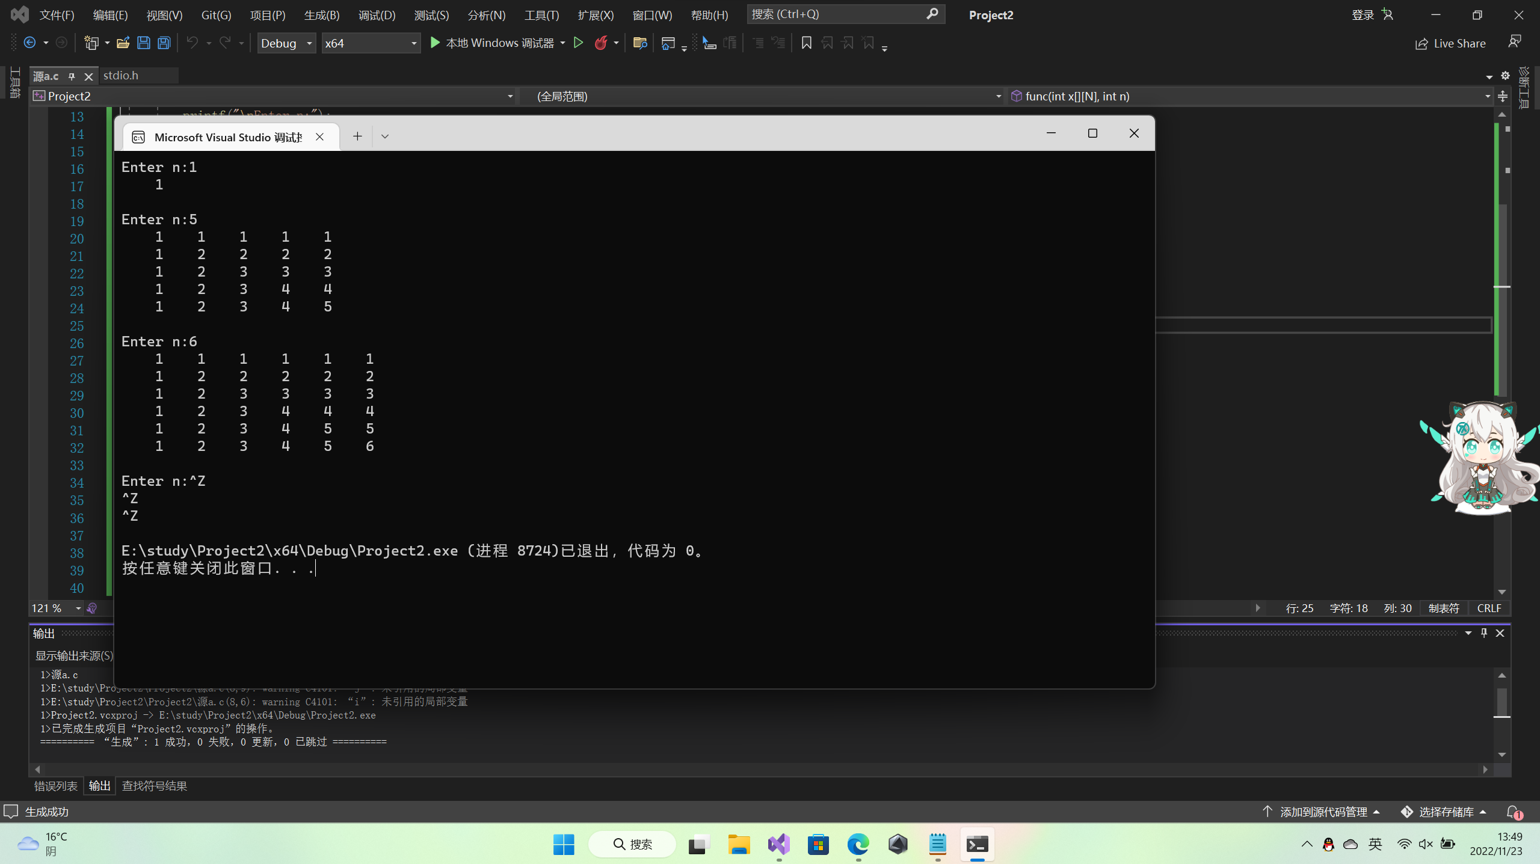Click the Save All toolbar icon
This screenshot has width=1540, height=864.
(x=164, y=43)
